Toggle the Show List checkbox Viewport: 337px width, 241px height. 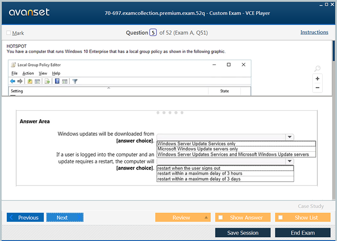(281, 217)
